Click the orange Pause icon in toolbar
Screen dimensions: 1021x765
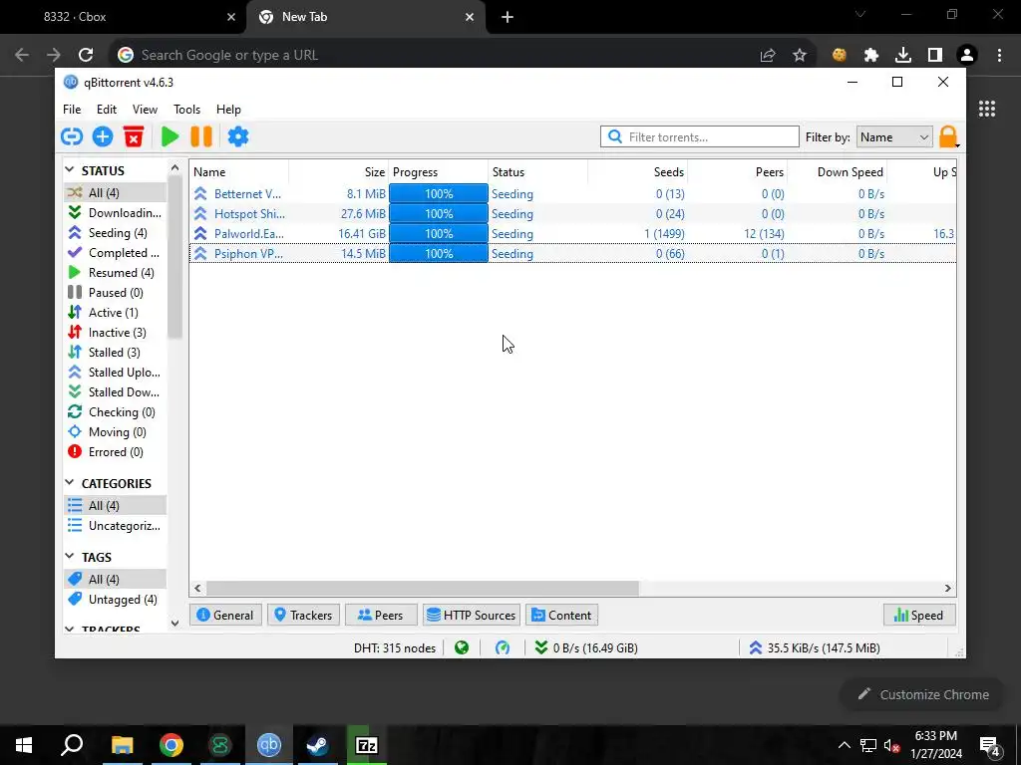pyautogui.click(x=201, y=136)
